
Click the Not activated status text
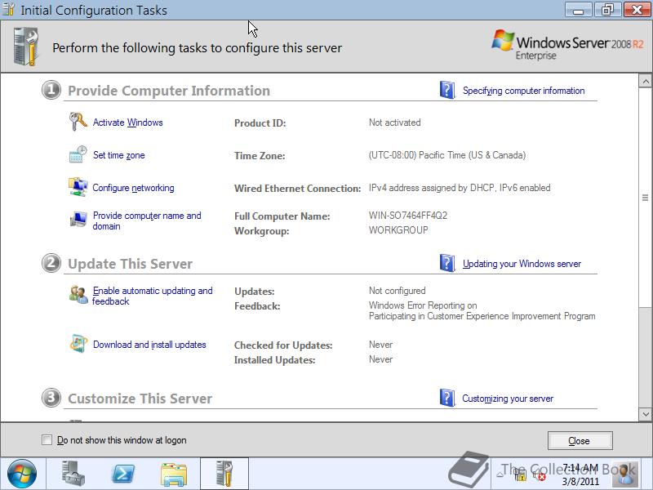pyautogui.click(x=394, y=122)
